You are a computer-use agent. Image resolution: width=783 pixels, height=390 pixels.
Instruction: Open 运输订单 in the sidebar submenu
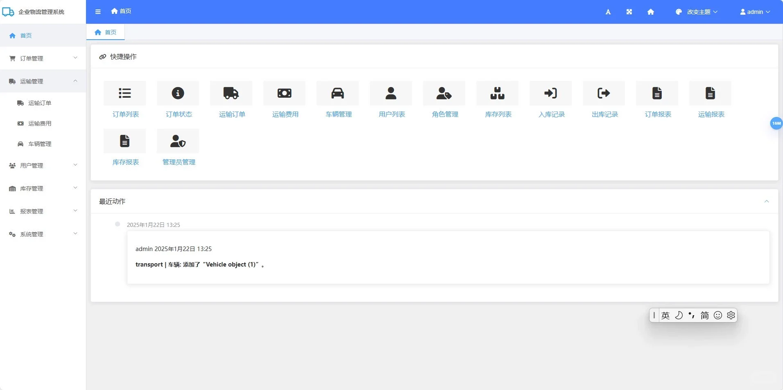click(43, 103)
